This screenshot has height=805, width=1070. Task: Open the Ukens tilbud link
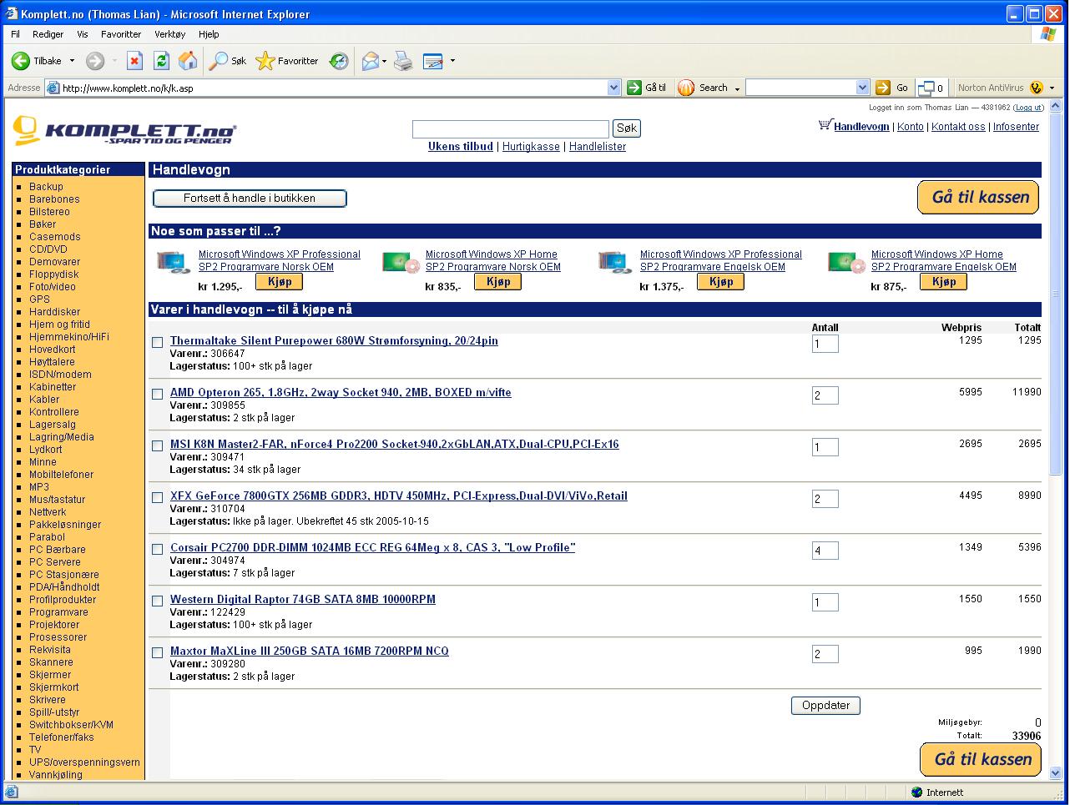coord(461,147)
